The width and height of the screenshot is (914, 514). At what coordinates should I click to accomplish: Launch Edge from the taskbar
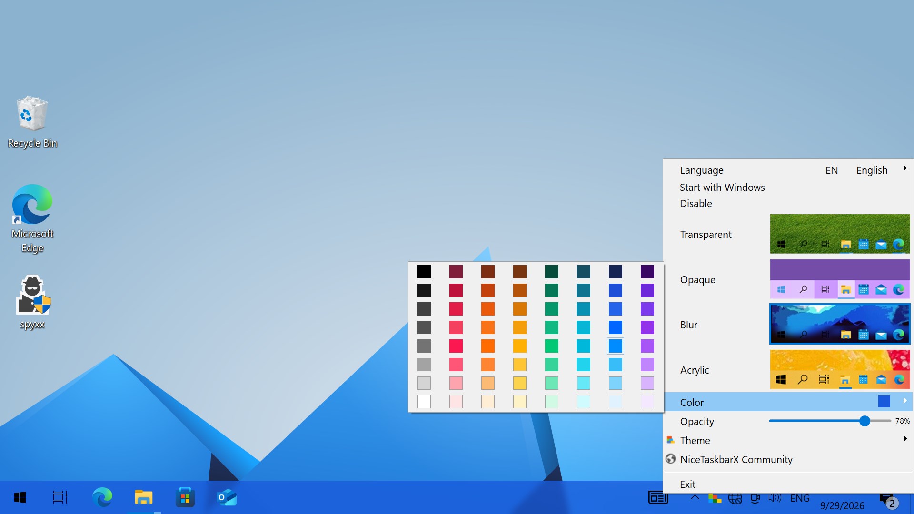(102, 497)
